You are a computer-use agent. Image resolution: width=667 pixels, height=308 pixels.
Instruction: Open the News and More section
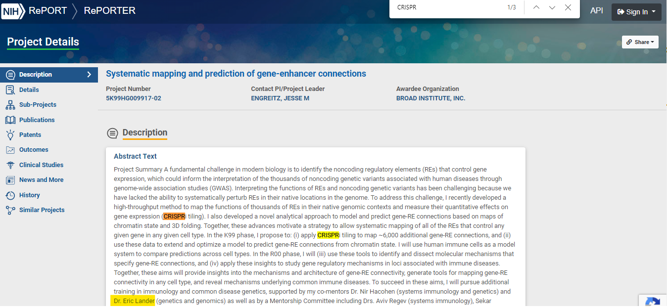(x=41, y=180)
